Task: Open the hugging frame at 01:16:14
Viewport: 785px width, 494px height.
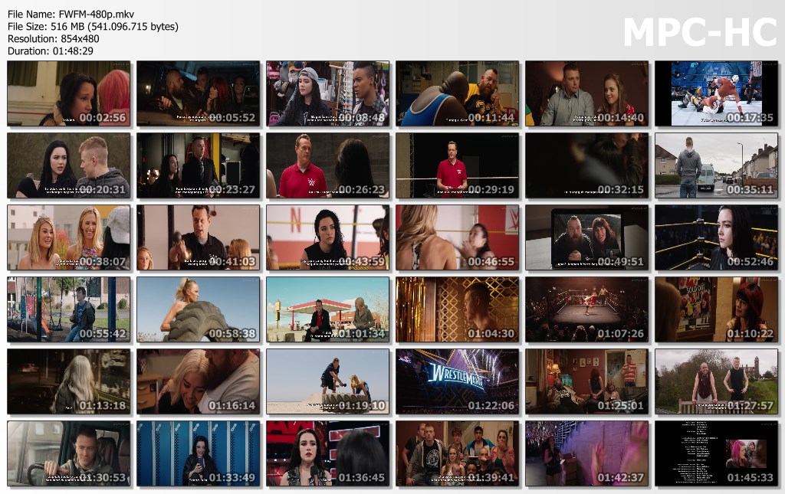Action: [199, 381]
